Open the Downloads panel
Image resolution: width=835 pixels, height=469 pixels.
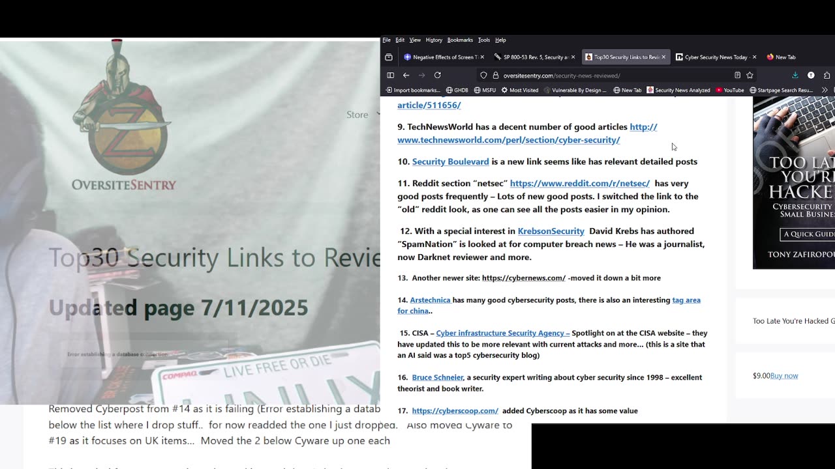coord(795,76)
